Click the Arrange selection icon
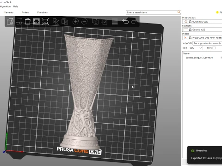 (45, 22)
